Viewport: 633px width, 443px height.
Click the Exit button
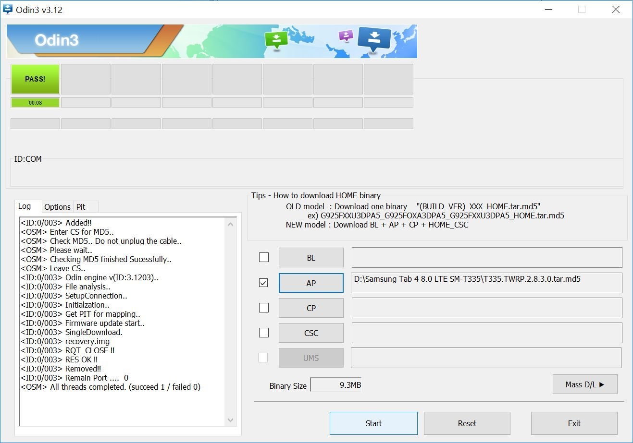pos(574,423)
